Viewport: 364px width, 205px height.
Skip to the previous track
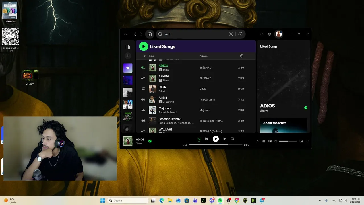(x=207, y=139)
